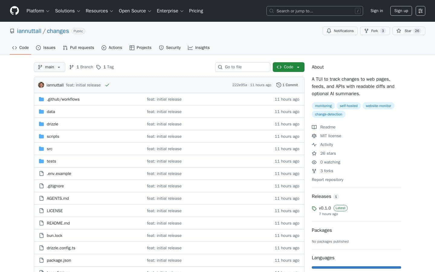Image resolution: width=435 pixels, height=272 pixels.
Task: Open the Pricing menu item
Action: [196, 11]
